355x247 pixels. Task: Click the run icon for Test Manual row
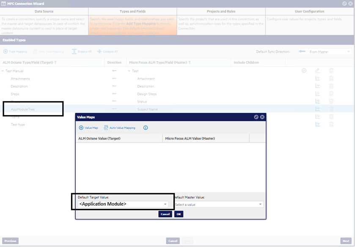(x=304, y=71)
